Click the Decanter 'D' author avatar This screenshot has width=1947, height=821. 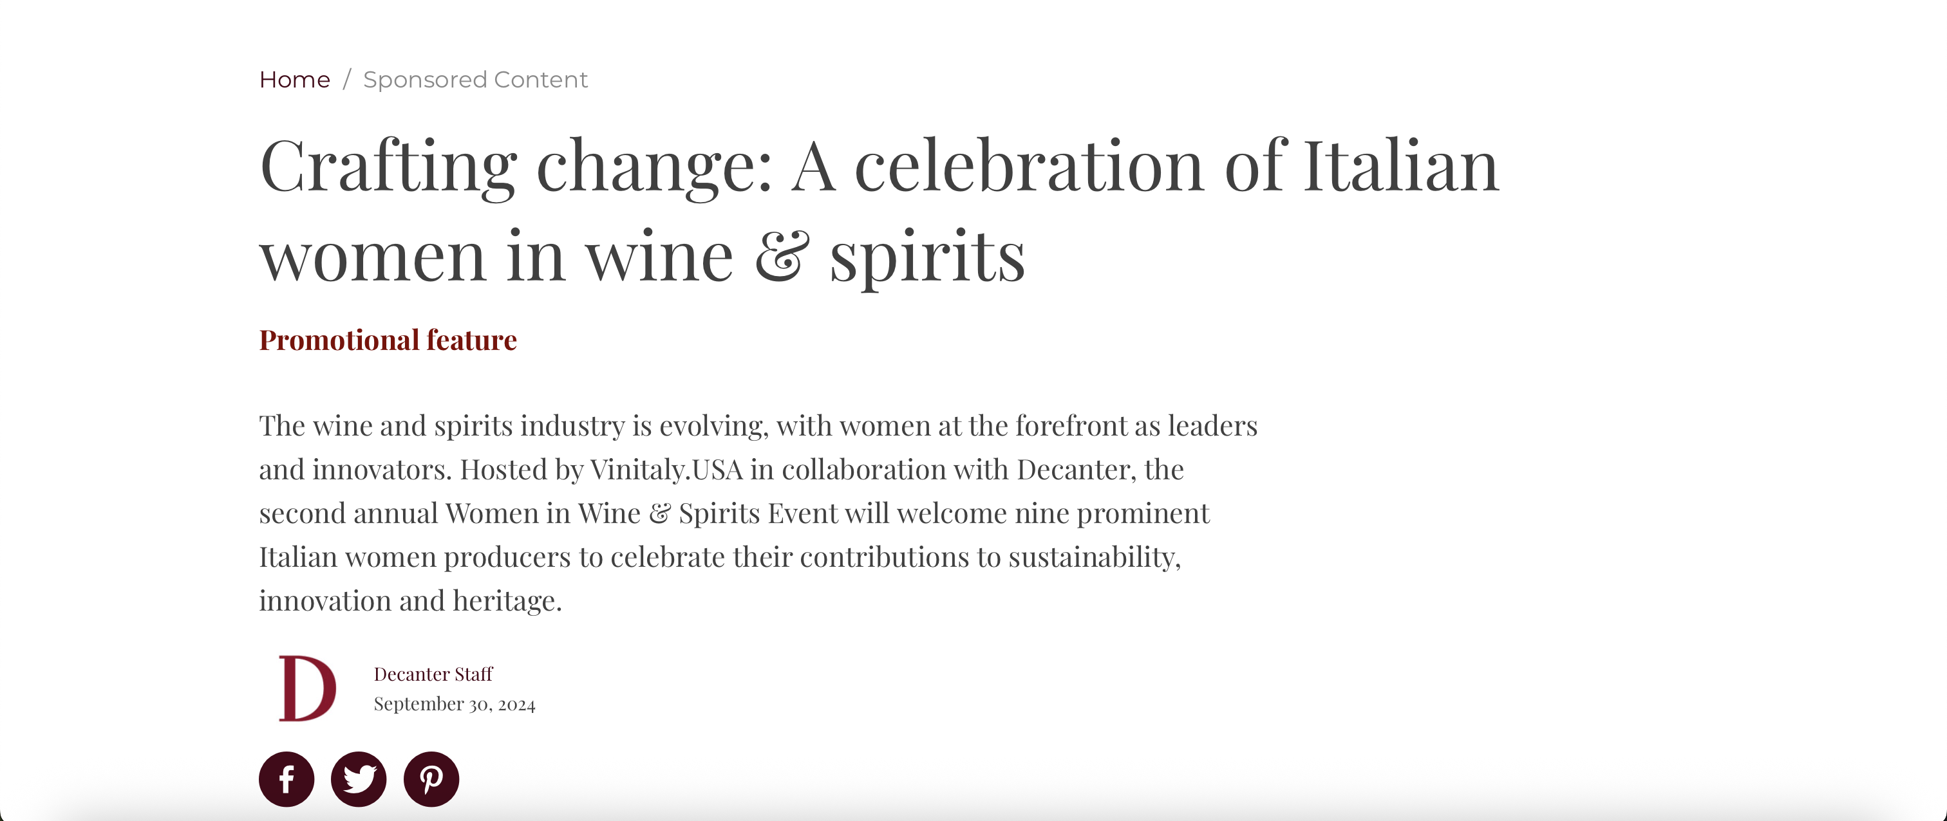coord(307,688)
